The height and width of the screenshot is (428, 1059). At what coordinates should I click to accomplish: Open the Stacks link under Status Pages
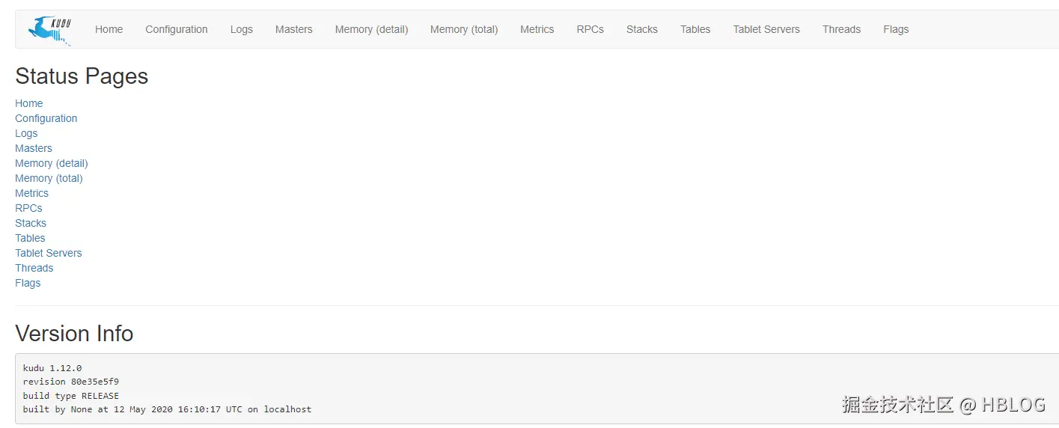(x=31, y=223)
